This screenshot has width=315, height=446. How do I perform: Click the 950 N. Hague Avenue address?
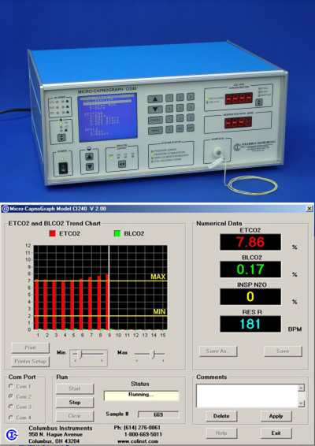pos(55,435)
